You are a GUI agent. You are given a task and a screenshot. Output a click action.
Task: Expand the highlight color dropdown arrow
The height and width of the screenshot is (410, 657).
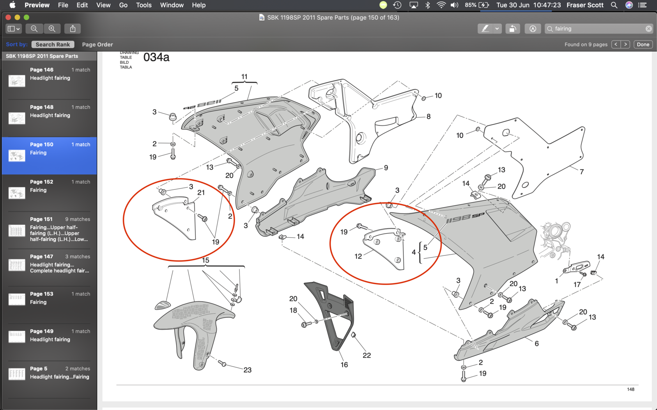[497, 29]
